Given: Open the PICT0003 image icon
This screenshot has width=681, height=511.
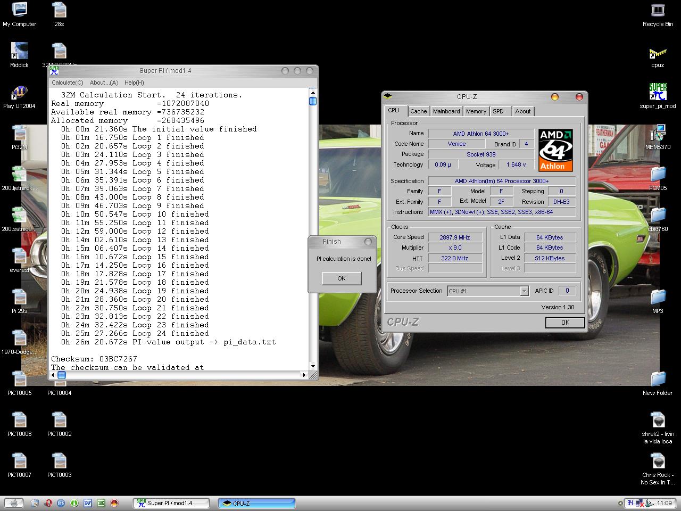Looking at the screenshot, I should (x=59, y=465).
